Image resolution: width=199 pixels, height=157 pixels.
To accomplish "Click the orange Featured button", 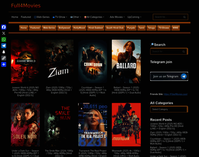I will pos(35,28).
